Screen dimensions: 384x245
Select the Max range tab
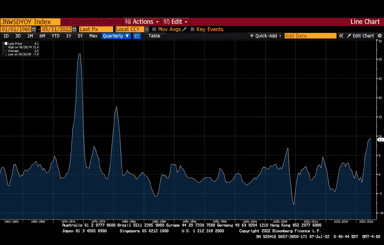(x=93, y=36)
